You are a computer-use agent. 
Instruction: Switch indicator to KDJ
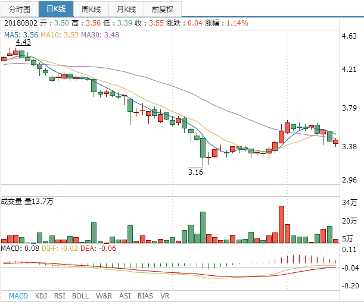(41, 295)
